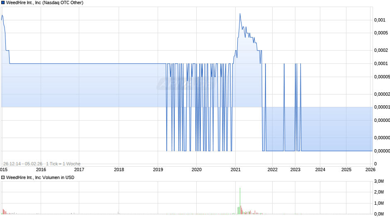Click the grey volume legend swatch
The width and height of the screenshot is (390, 218).
3,177
